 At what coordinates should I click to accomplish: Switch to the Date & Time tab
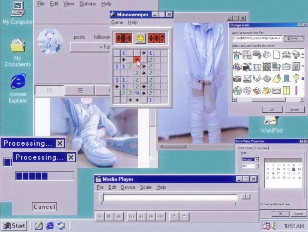click(x=245, y=148)
